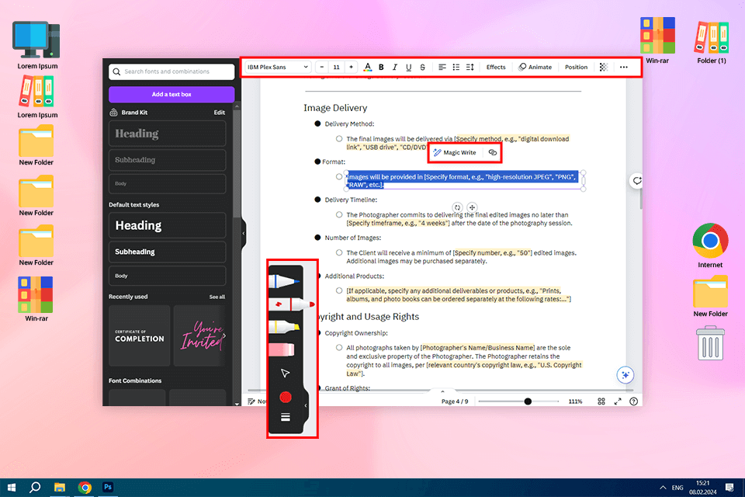This screenshot has height=497, width=745.
Task: Open the Effects panel
Action: click(496, 67)
